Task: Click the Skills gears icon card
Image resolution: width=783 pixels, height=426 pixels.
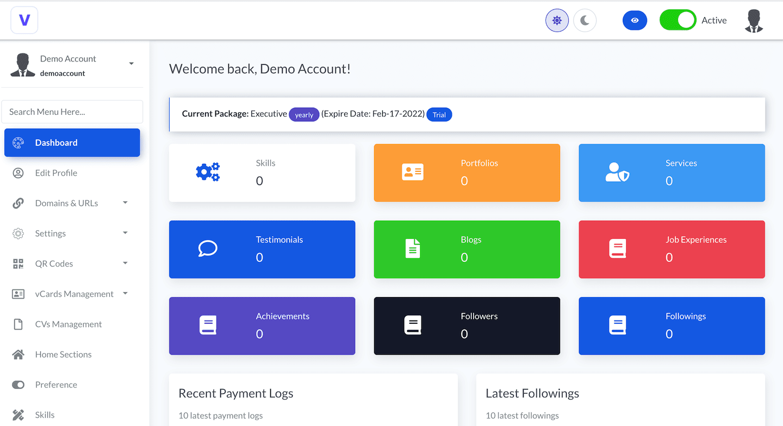Action: pyautogui.click(x=208, y=172)
